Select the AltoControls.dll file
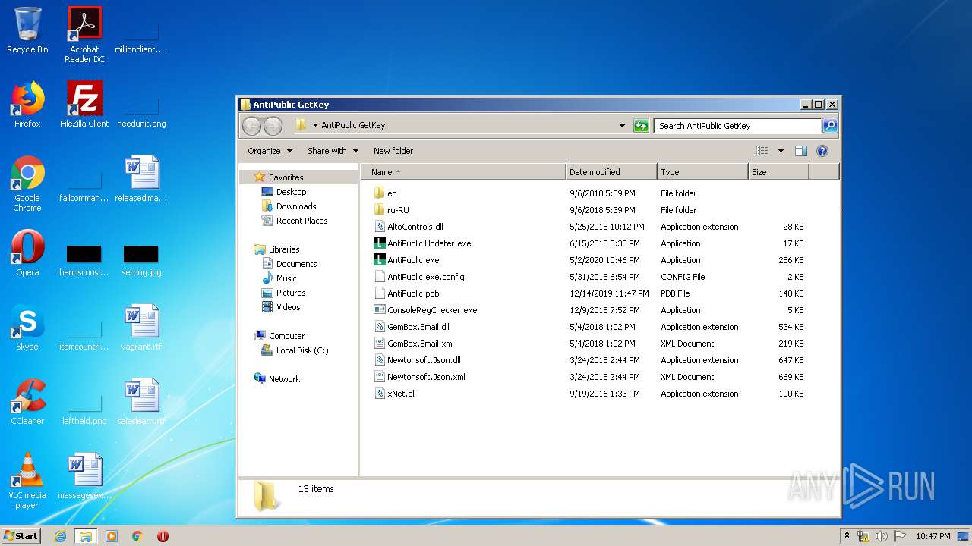Image resolution: width=972 pixels, height=546 pixels. click(x=415, y=227)
